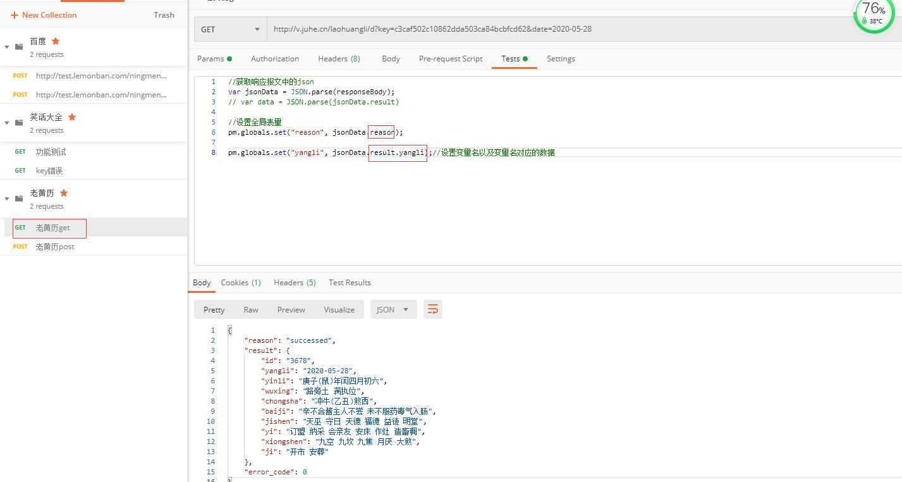Select the Preview response view
Viewport: 902px width, 482px height.
click(291, 310)
